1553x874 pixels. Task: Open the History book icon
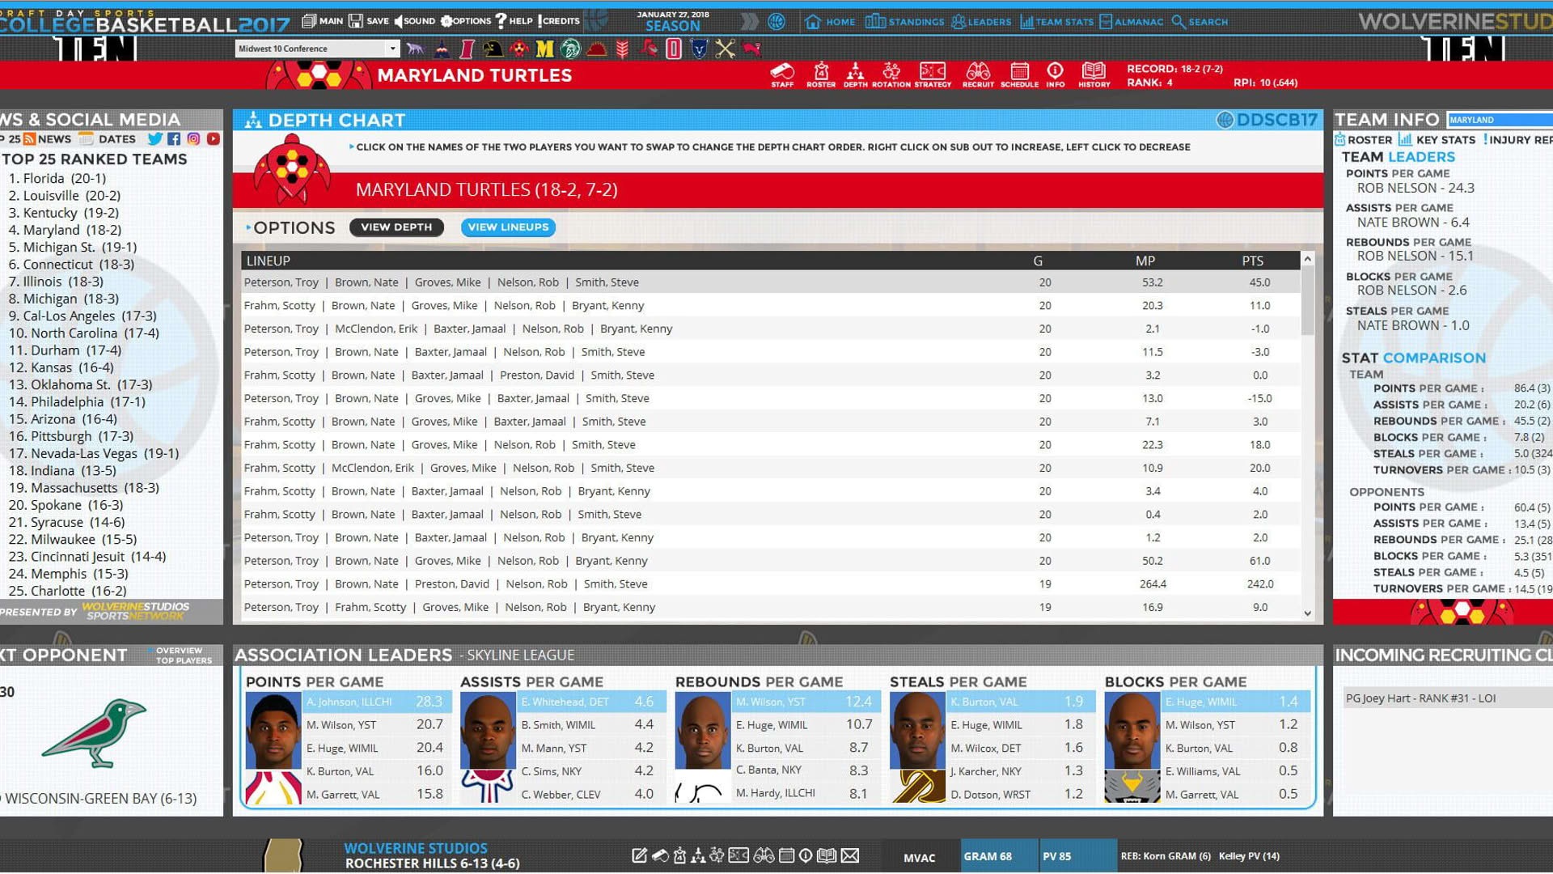click(x=1094, y=74)
